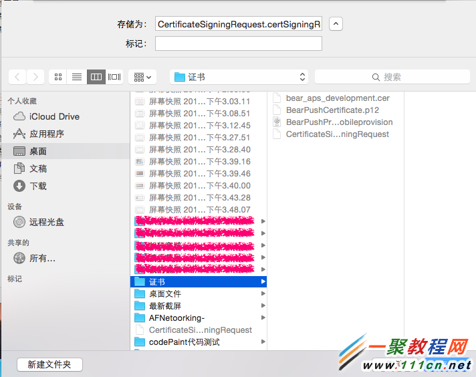Click the 新建文件夹 button

point(49,364)
